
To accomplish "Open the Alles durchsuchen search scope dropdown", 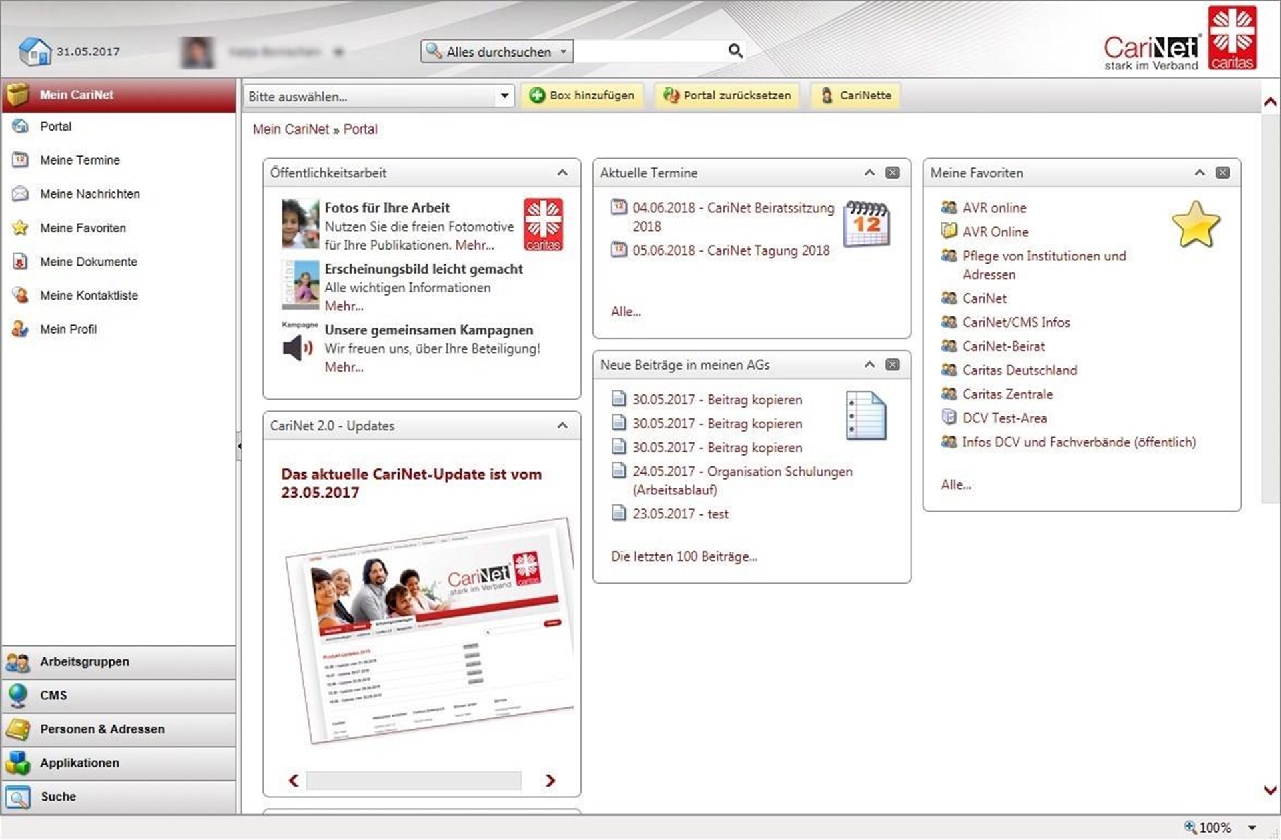I will pyautogui.click(x=497, y=51).
